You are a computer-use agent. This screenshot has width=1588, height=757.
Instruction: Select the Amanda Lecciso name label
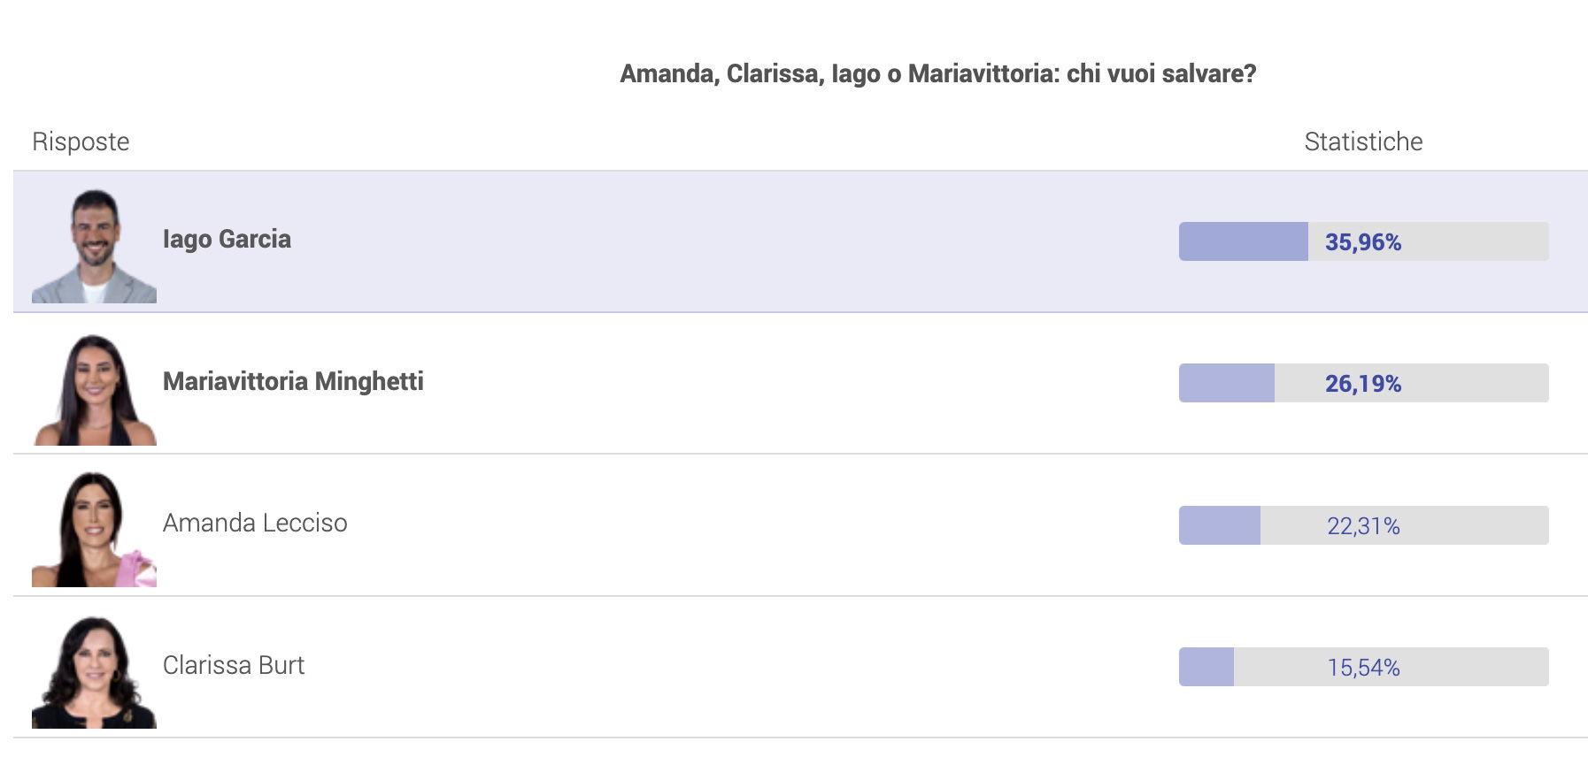point(255,523)
